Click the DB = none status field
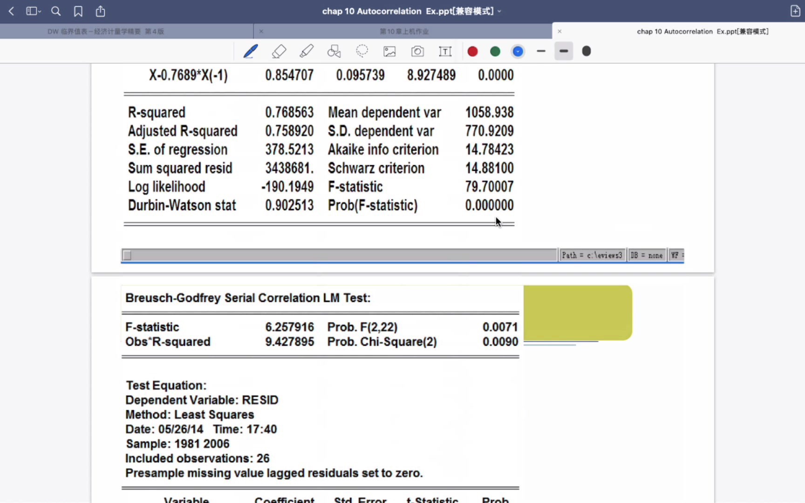 646,255
